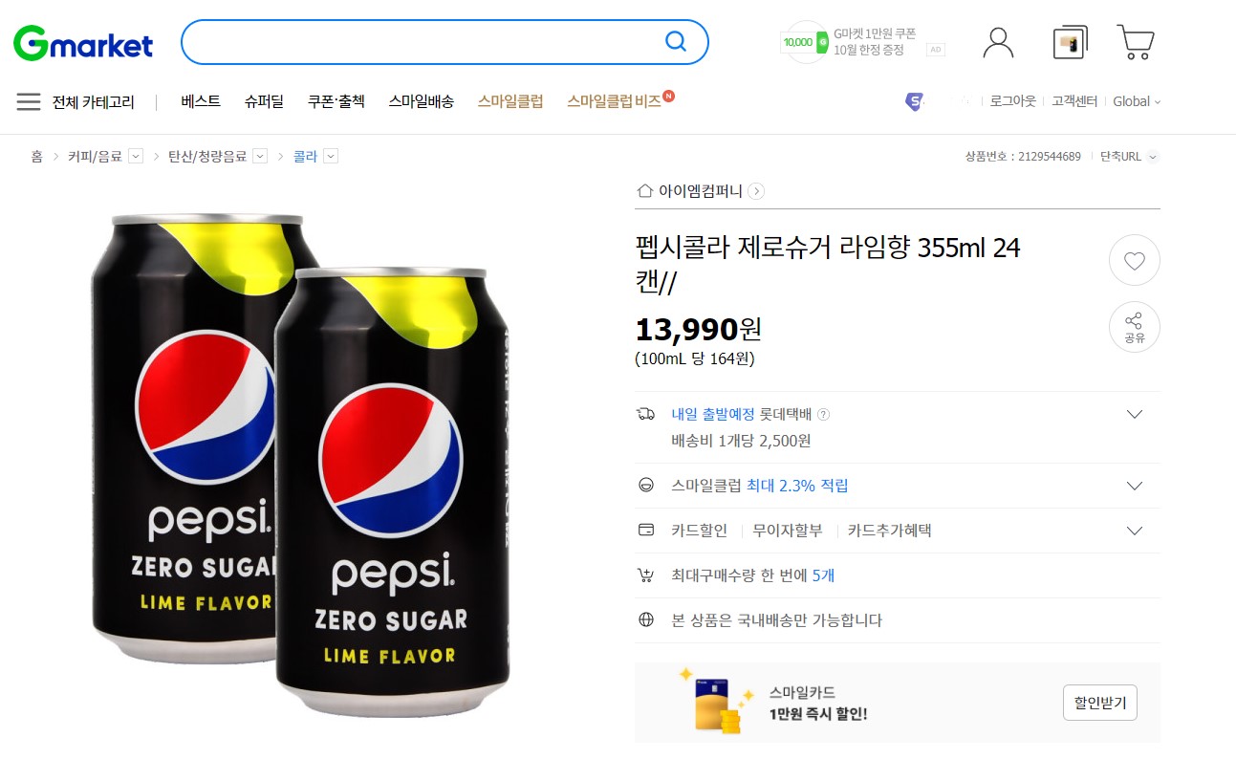Expand the delivery information chevron
Screen dimensions: 1236x781
[1135, 414]
